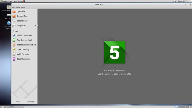Open the File menu
The image size is (192, 108).
(13, 7)
